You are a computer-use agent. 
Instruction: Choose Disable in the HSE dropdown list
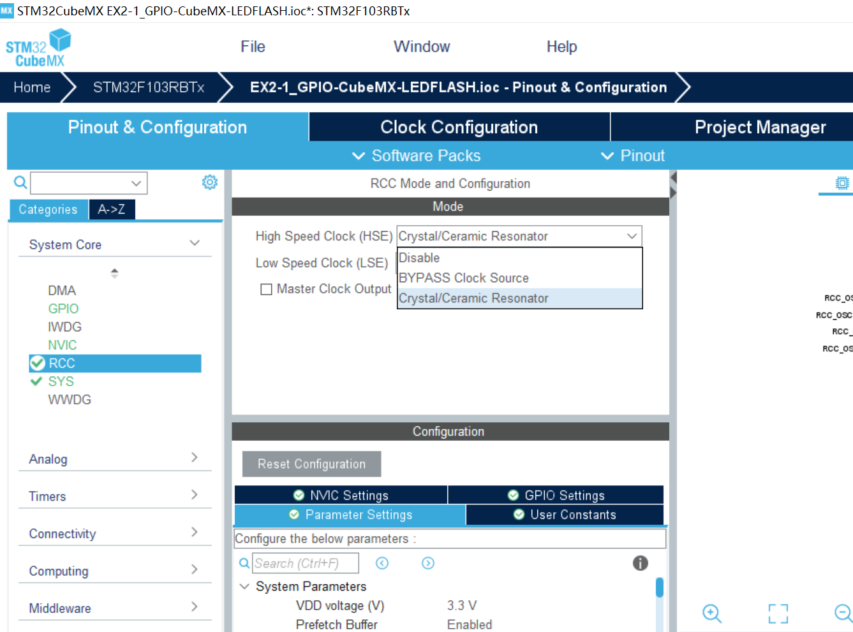(x=519, y=258)
